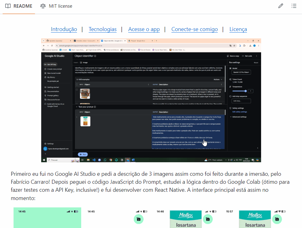The image size is (302, 228).
Task: Open the solid green phone screenshot
Action: pyautogui.click(x=47, y=218)
